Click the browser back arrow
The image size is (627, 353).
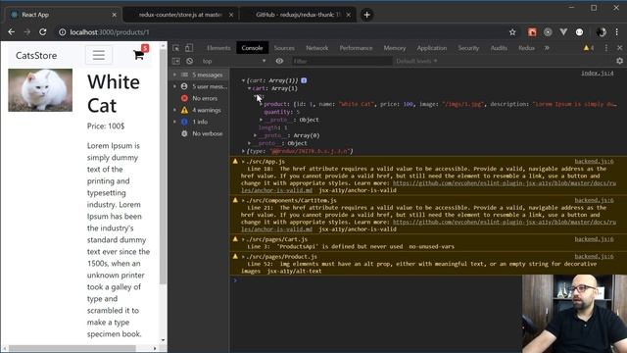click(11, 32)
